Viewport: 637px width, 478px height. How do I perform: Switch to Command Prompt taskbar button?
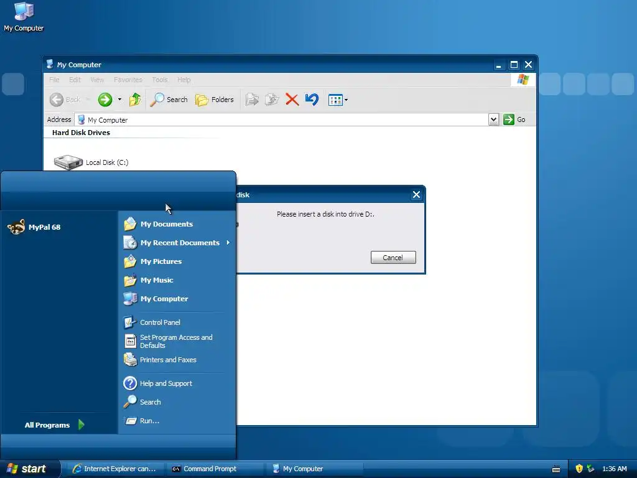click(x=214, y=469)
